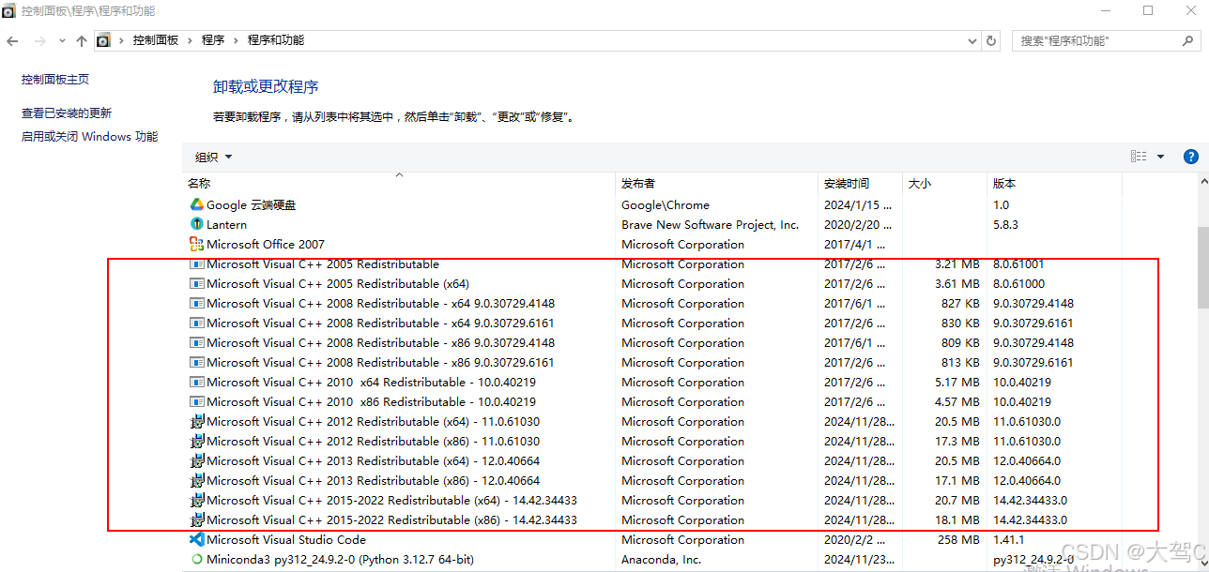
Task: Click icon of Visual C++ 2015-2022 Redistributable (x64)
Action: 197,500
